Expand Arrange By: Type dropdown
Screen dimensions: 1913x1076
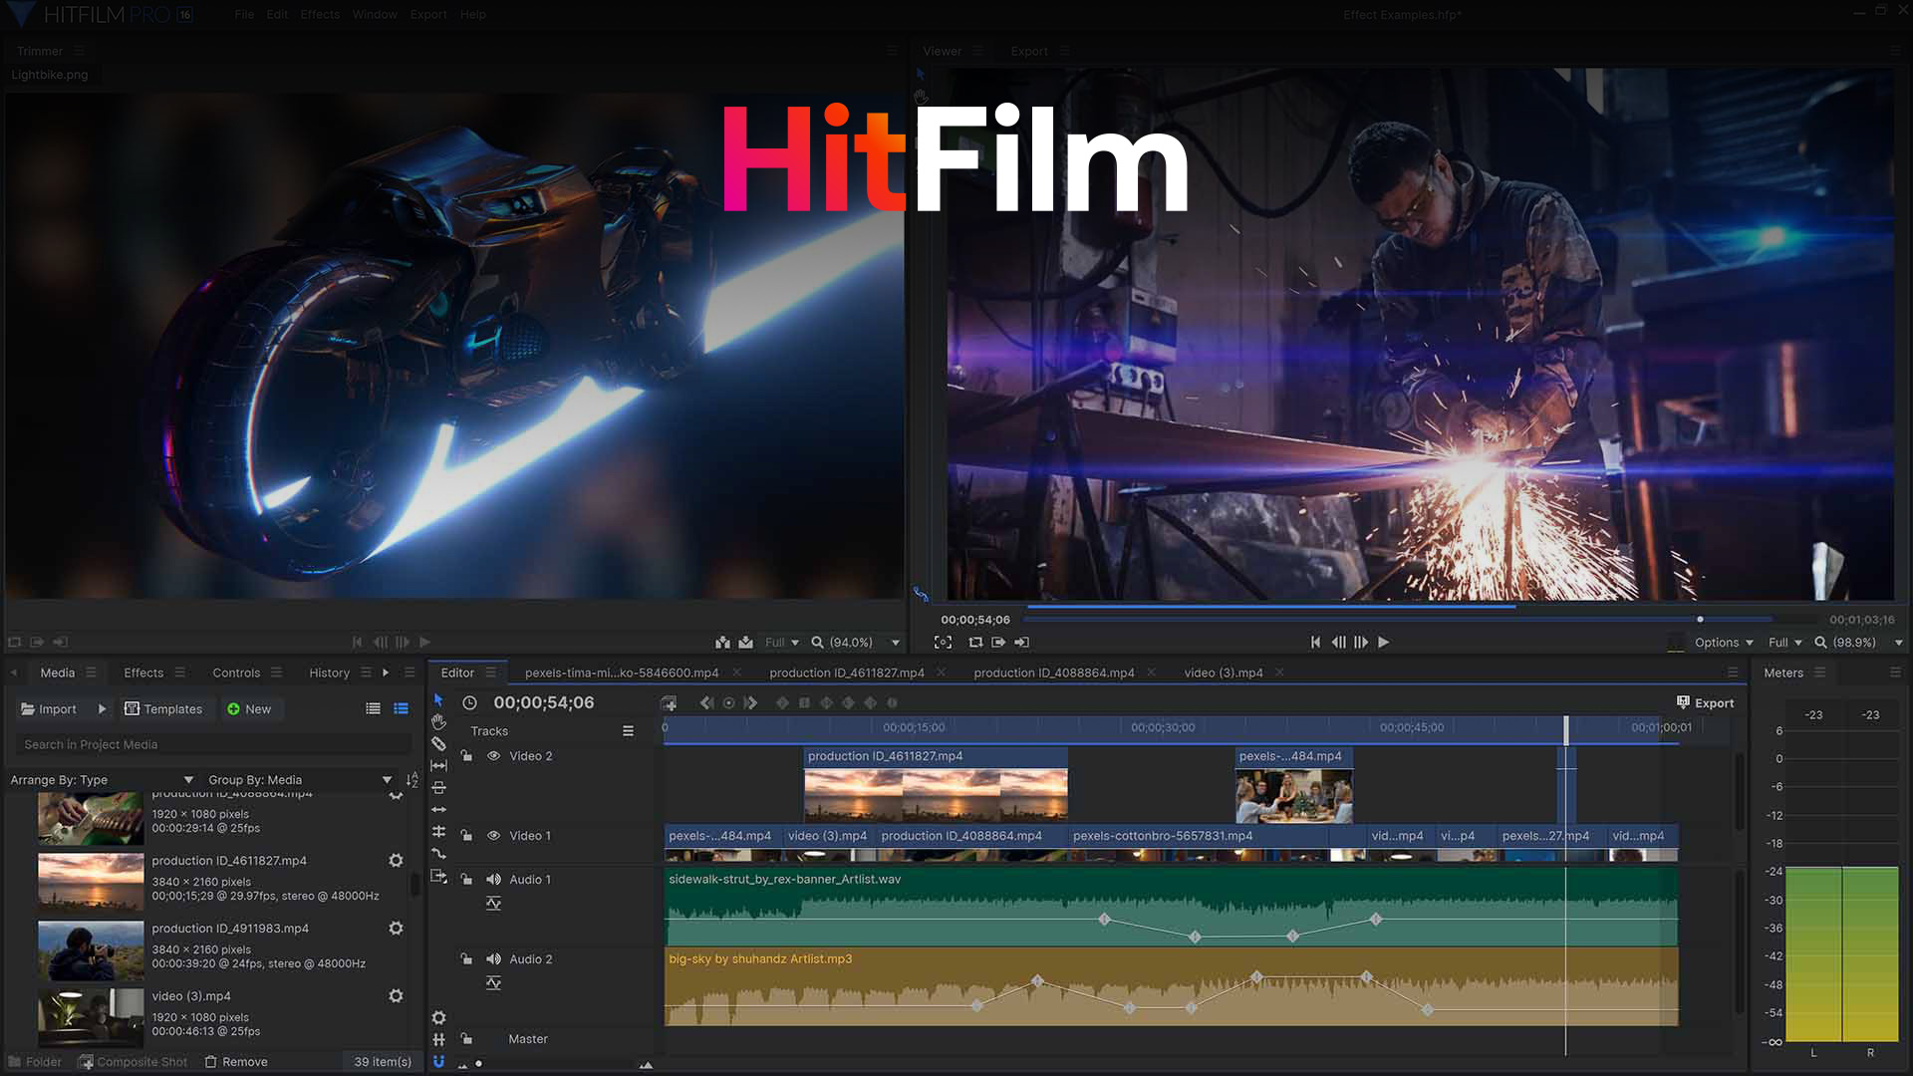coord(103,780)
